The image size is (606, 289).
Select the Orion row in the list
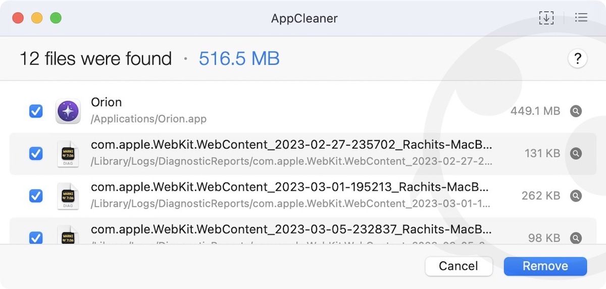pyautogui.click(x=303, y=111)
